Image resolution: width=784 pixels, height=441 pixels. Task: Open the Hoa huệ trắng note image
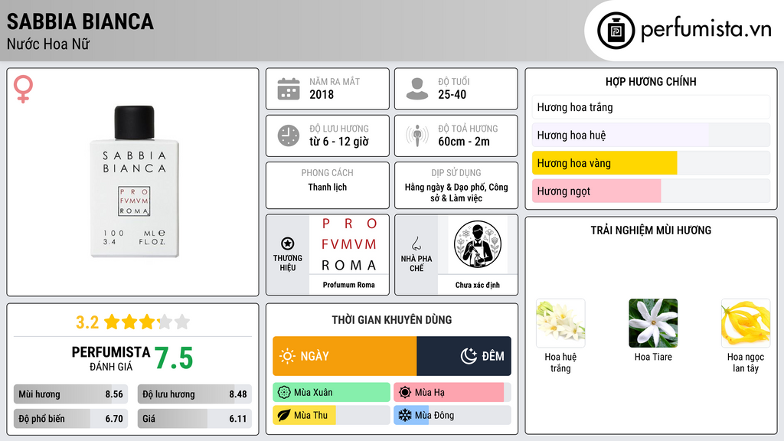[560, 323]
